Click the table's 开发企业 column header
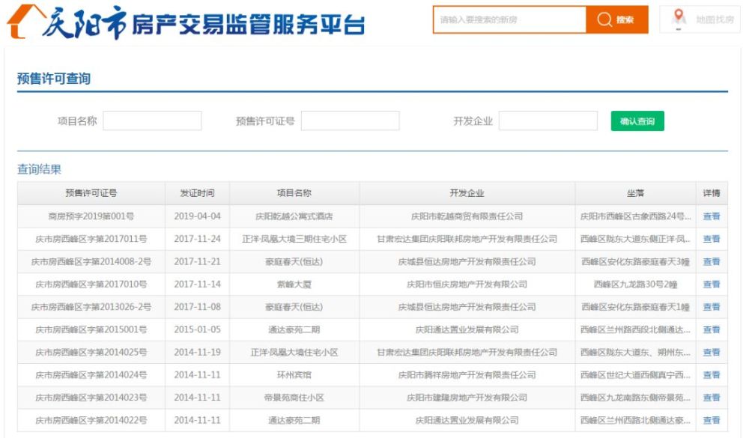This screenshot has width=749, height=438. (x=467, y=193)
